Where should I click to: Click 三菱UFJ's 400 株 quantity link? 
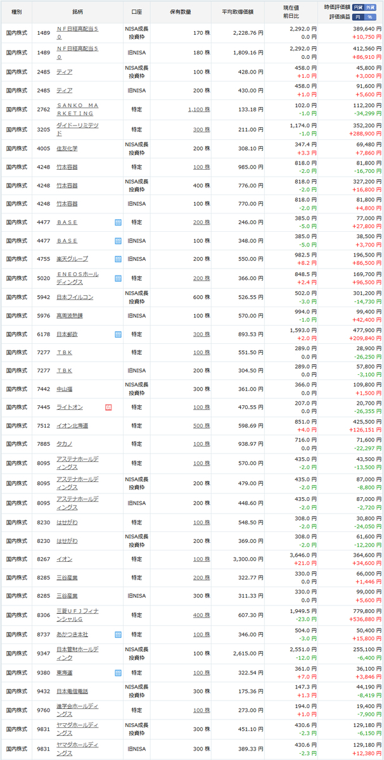[202, 615]
